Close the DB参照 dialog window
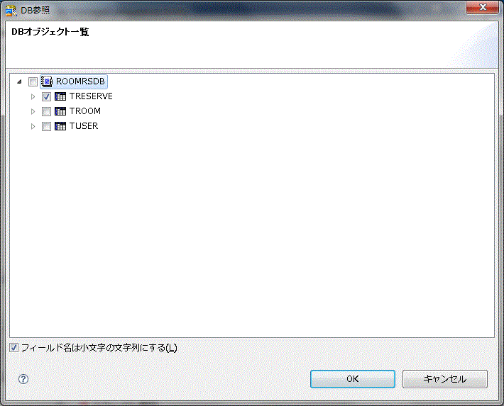Screen dimensions: 504x406 tap(483, 7)
